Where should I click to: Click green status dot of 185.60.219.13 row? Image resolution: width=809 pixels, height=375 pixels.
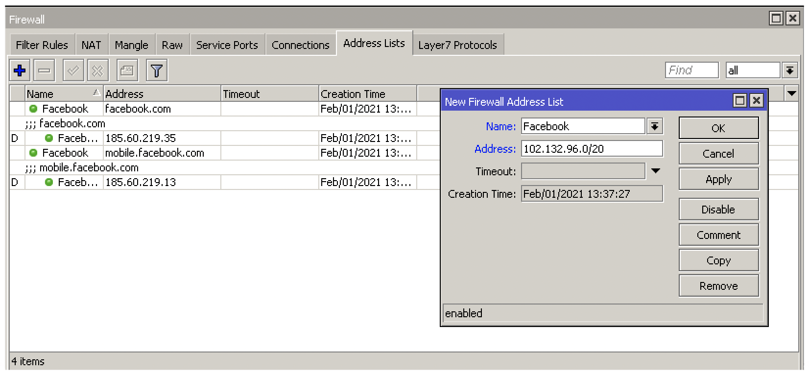(49, 182)
